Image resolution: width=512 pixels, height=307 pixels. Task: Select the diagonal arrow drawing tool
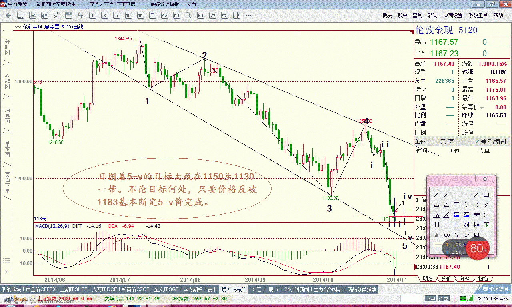click(x=456, y=235)
